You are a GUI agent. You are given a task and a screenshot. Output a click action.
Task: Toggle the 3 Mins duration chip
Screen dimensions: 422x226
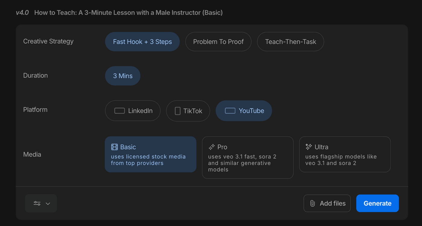click(123, 76)
